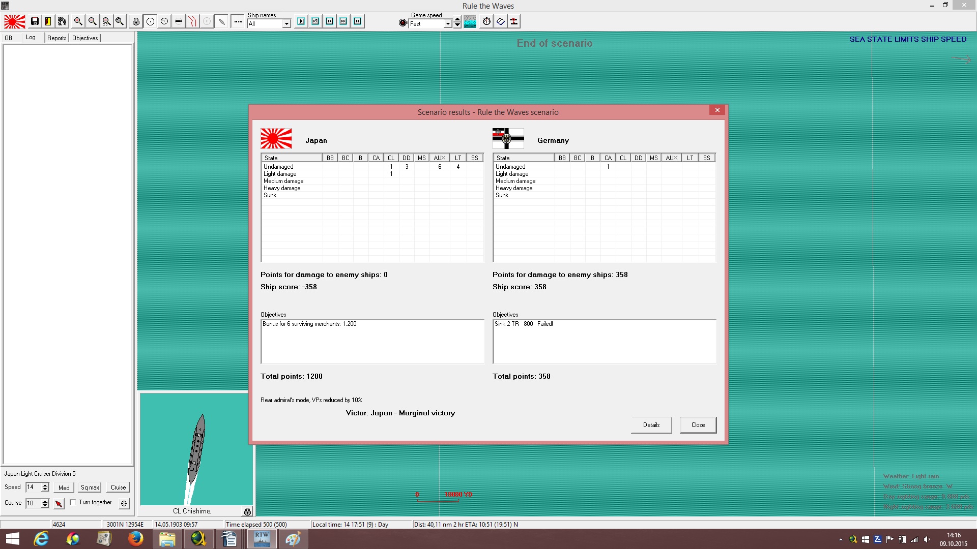Open the preferences gears icon
The height and width of the screenshot is (549, 977).
point(62,21)
